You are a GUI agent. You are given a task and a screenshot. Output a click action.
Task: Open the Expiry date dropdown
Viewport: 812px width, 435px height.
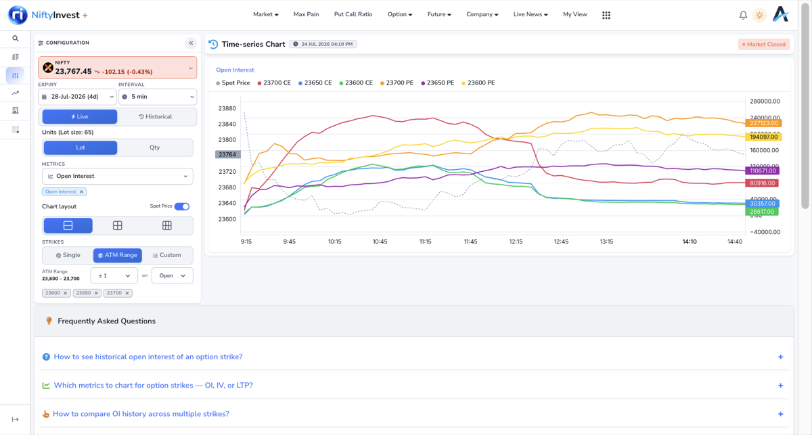(x=77, y=97)
